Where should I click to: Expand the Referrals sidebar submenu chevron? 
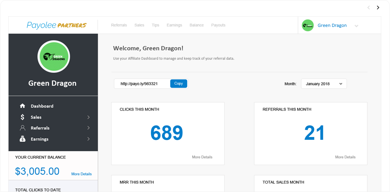tap(88, 128)
